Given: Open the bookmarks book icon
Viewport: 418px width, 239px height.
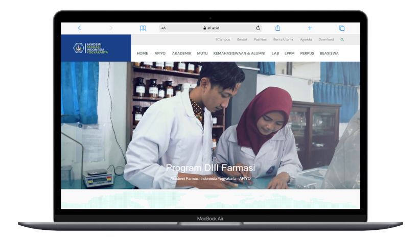Looking at the screenshot, I should (x=143, y=28).
